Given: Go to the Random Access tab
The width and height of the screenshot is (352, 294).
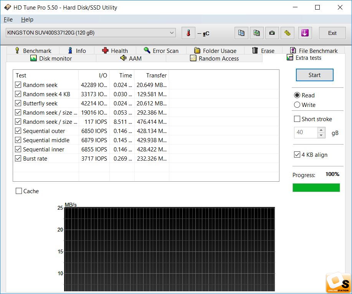Looking at the screenshot, I should [215, 59].
